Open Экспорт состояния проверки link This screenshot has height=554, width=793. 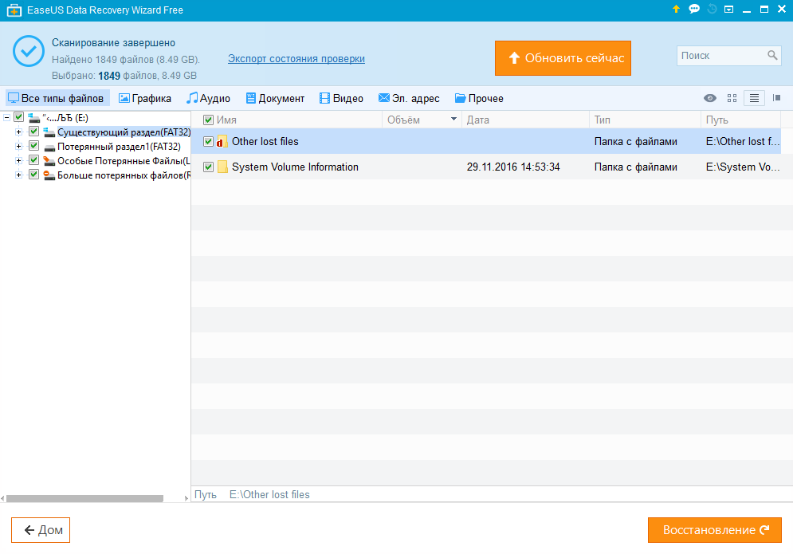pyautogui.click(x=296, y=59)
